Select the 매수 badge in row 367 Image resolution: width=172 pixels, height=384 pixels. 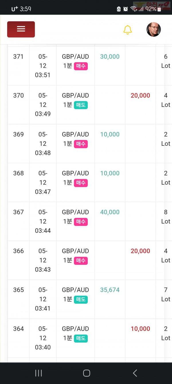[81, 222]
